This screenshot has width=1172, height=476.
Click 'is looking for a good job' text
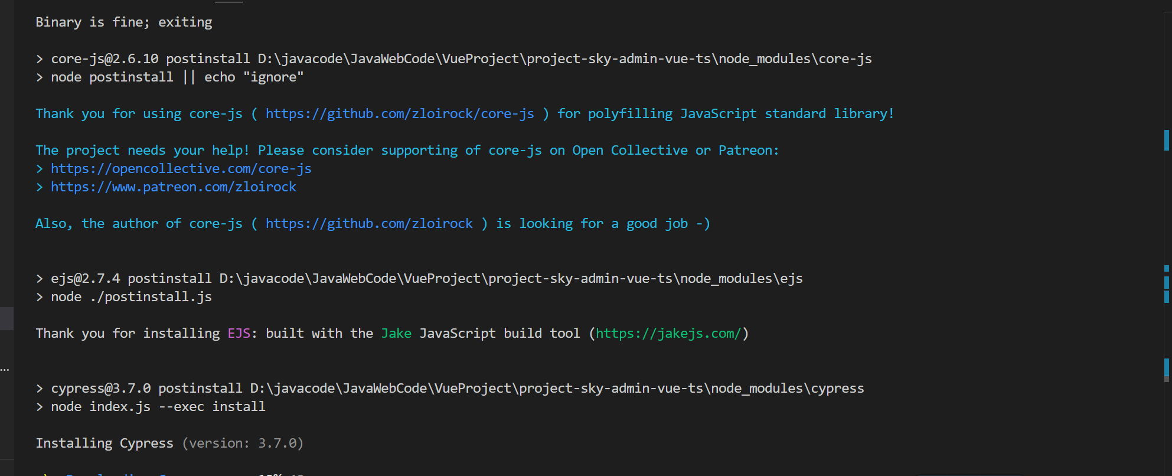coord(592,223)
